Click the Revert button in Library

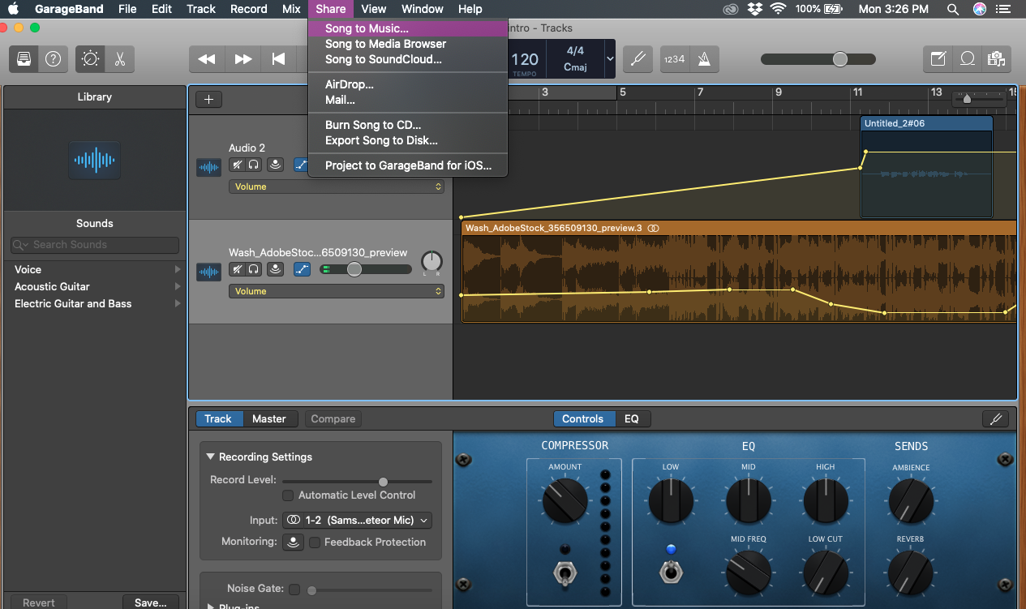point(39,603)
